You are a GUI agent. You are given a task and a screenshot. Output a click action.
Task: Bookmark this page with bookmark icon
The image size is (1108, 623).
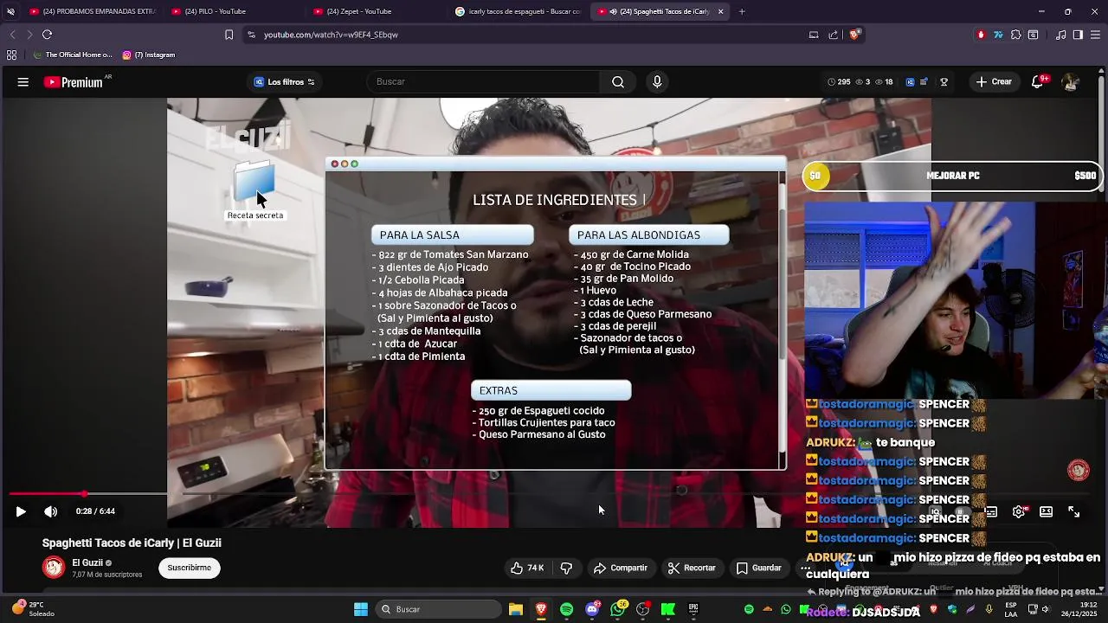(229, 35)
